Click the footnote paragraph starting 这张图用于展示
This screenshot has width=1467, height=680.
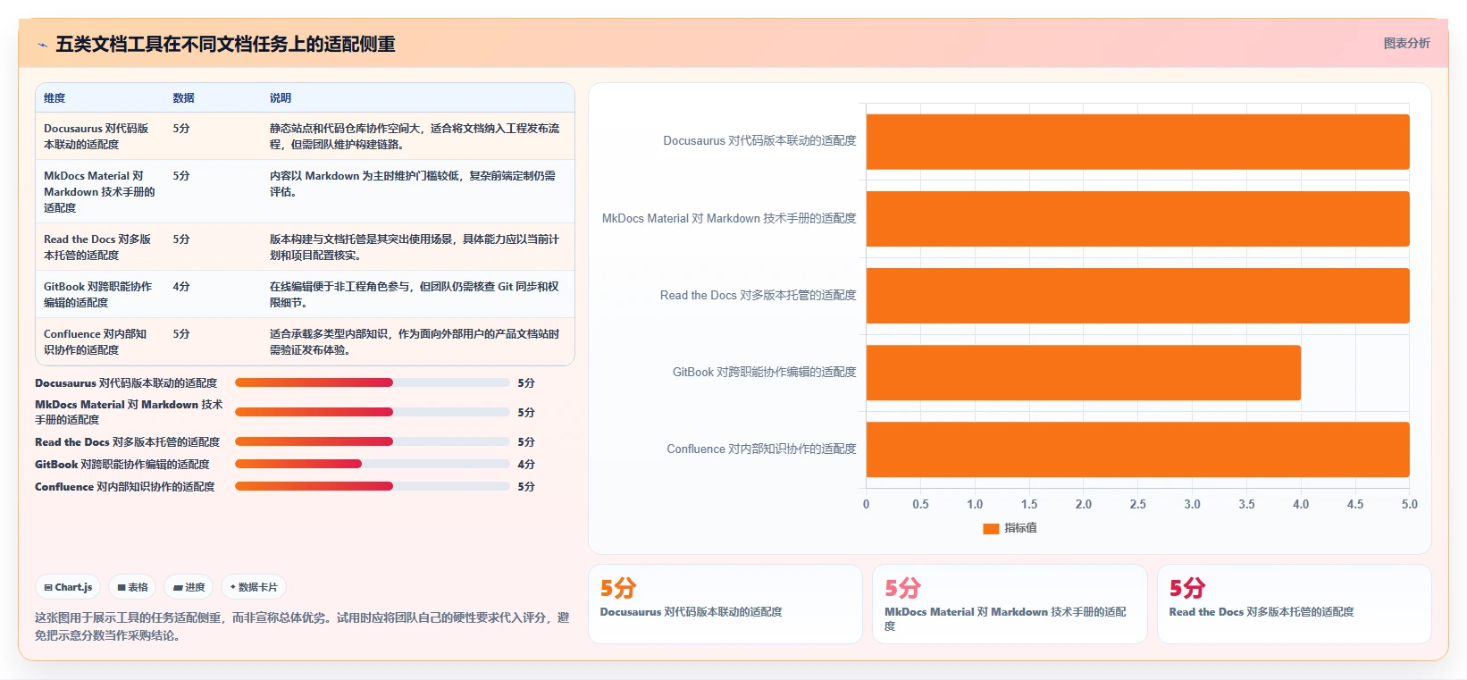coord(302,626)
